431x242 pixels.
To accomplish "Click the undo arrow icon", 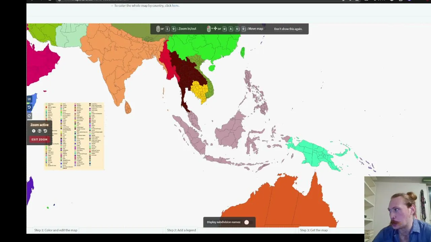I will pyautogui.click(x=29, y=107).
